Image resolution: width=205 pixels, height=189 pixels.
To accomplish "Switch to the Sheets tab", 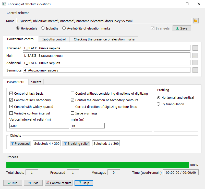I will [x=36, y=82].
